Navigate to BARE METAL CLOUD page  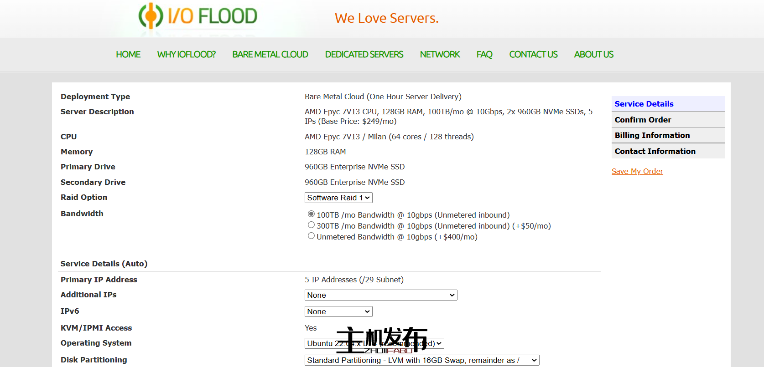coord(270,55)
